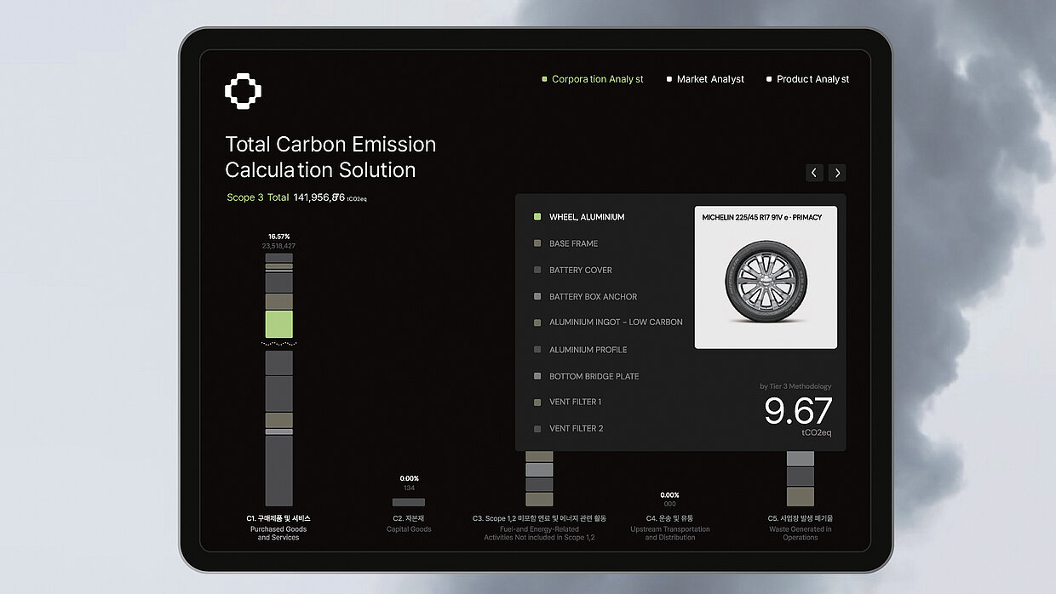Click the Michelin tire product image
The image size is (1056, 594).
pos(766,280)
